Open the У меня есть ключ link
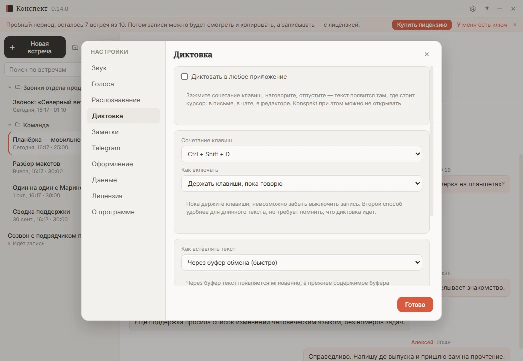523x361 pixels. click(x=482, y=25)
